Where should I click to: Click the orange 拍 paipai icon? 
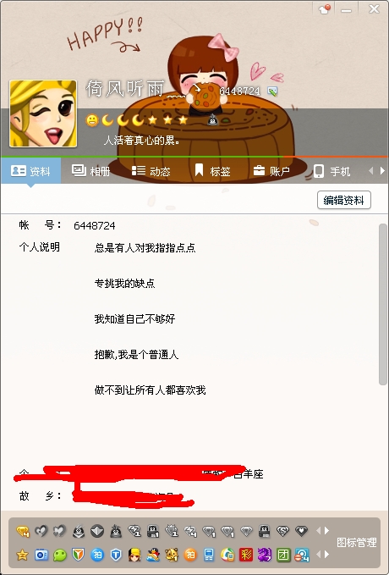[190, 555]
